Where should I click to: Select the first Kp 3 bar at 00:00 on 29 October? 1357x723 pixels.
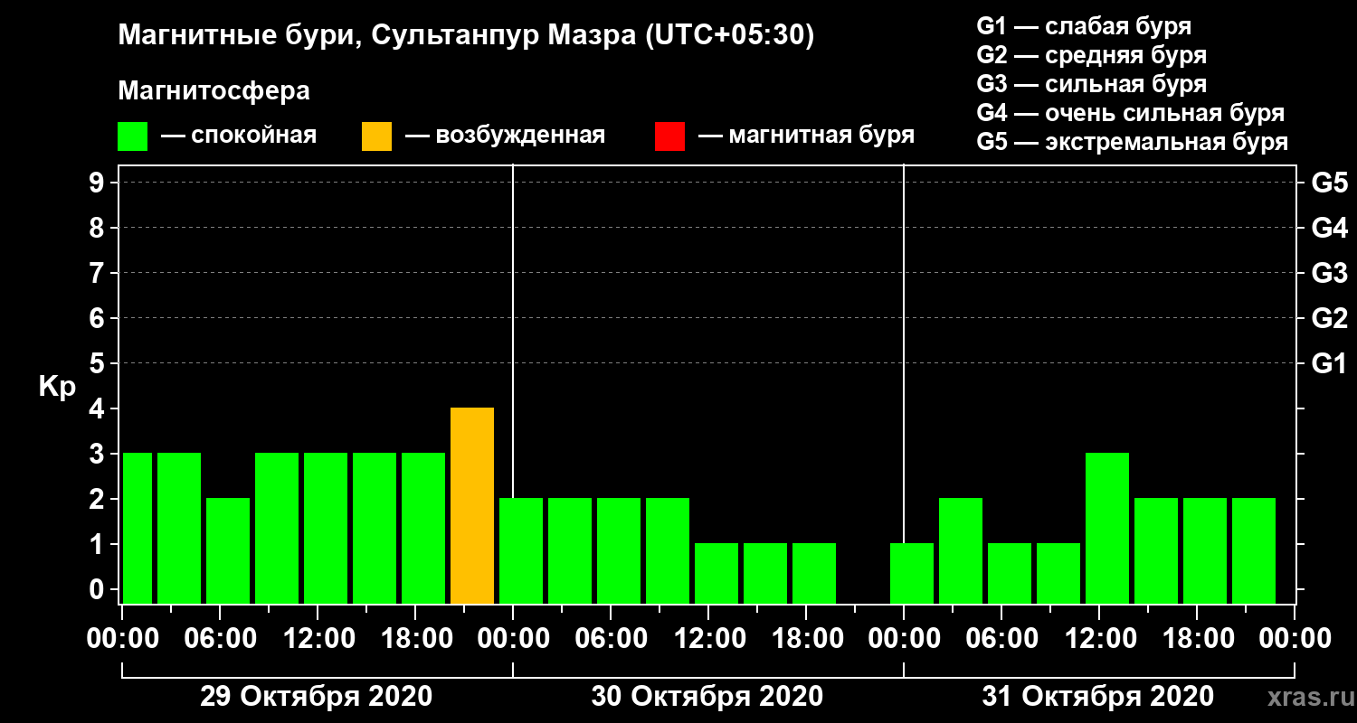point(138,528)
